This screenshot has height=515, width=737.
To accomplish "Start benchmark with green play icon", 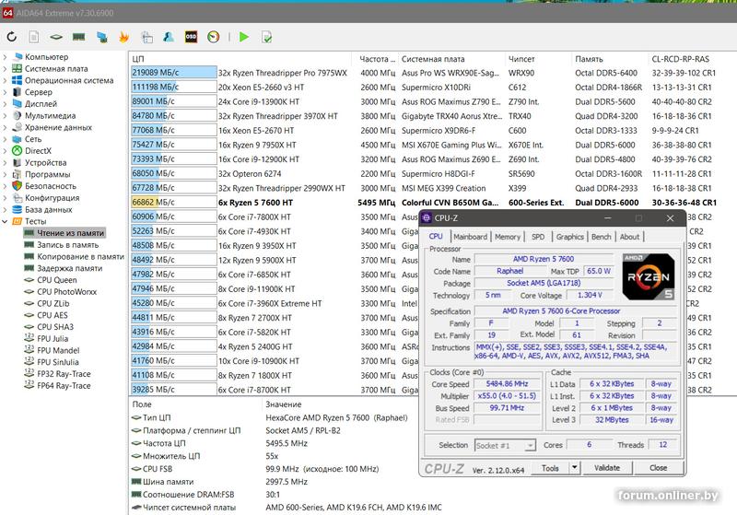I will 244,37.
